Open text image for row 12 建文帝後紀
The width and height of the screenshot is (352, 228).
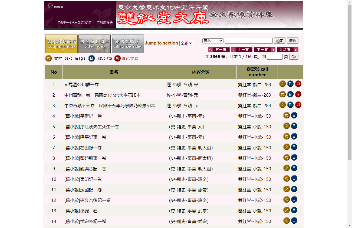tap(287, 200)
